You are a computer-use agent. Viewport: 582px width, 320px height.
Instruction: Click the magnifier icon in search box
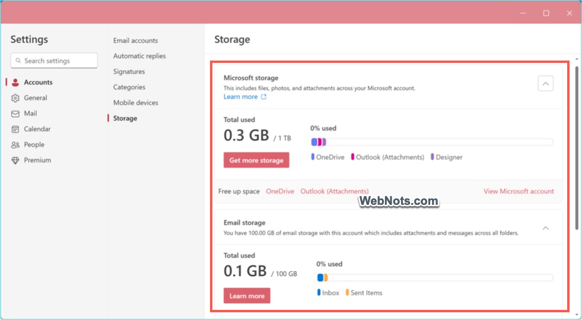point(18,61)
